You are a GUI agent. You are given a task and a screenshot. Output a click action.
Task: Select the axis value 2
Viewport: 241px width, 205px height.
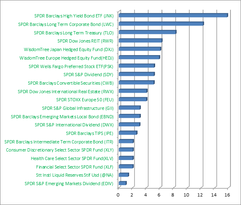tap(132, 195)
